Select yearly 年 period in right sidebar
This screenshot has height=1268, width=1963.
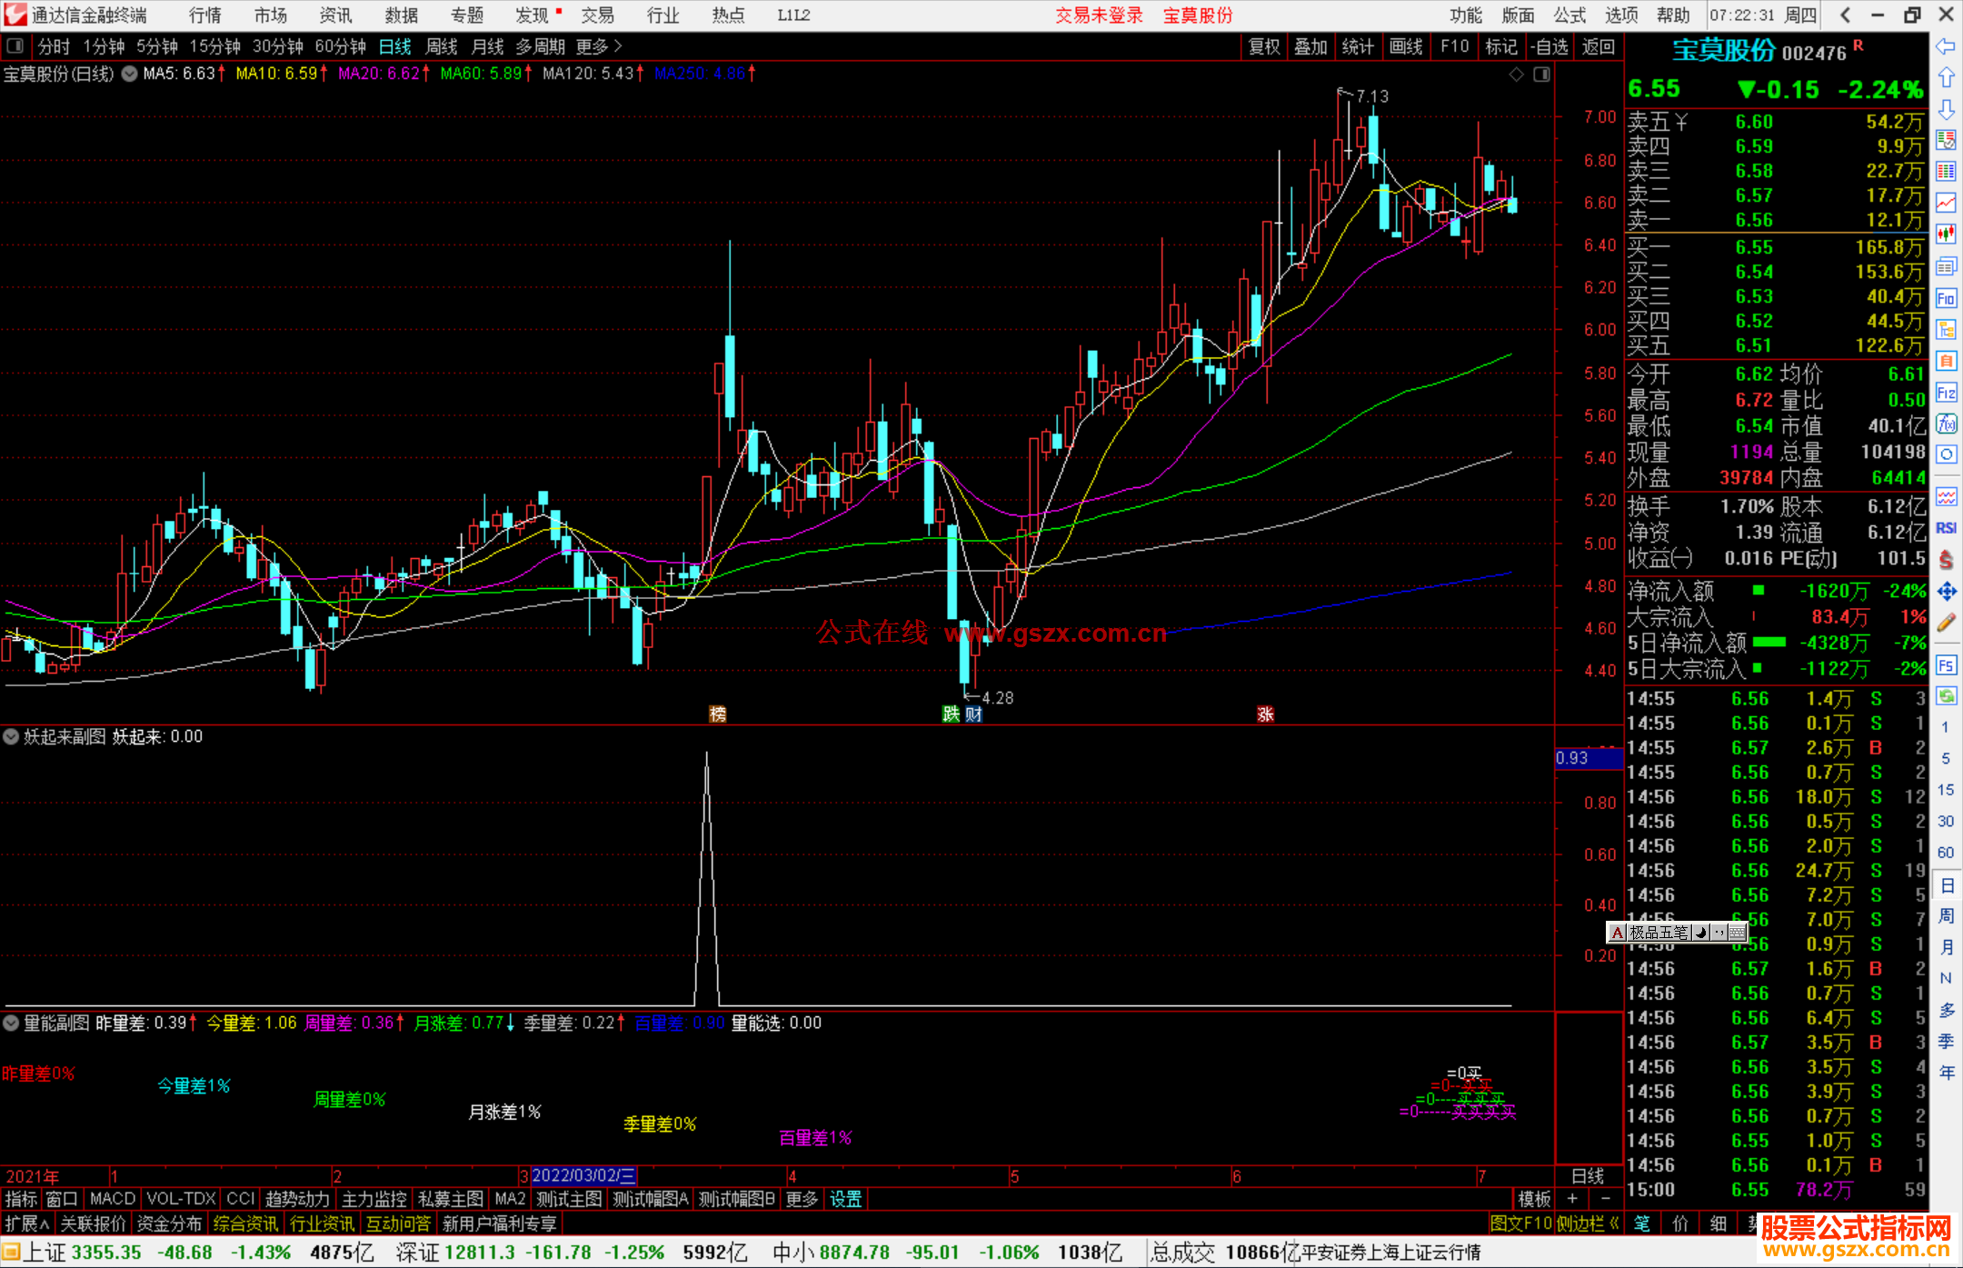pos(1946,1073)
